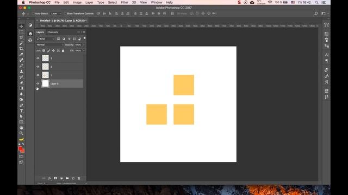Toggle lock position

point(53,50)
